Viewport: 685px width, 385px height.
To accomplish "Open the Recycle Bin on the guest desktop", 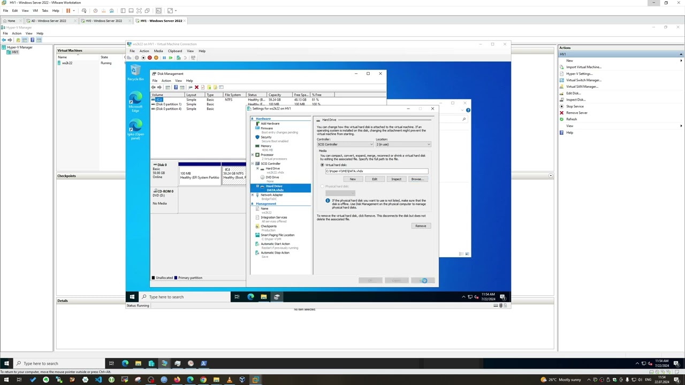I will tap(135, 73).
